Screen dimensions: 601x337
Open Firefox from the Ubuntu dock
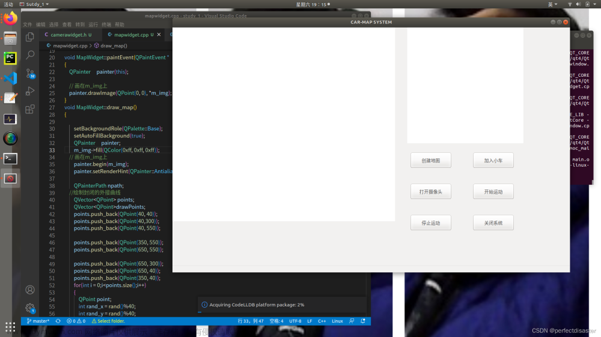(10, 19)
